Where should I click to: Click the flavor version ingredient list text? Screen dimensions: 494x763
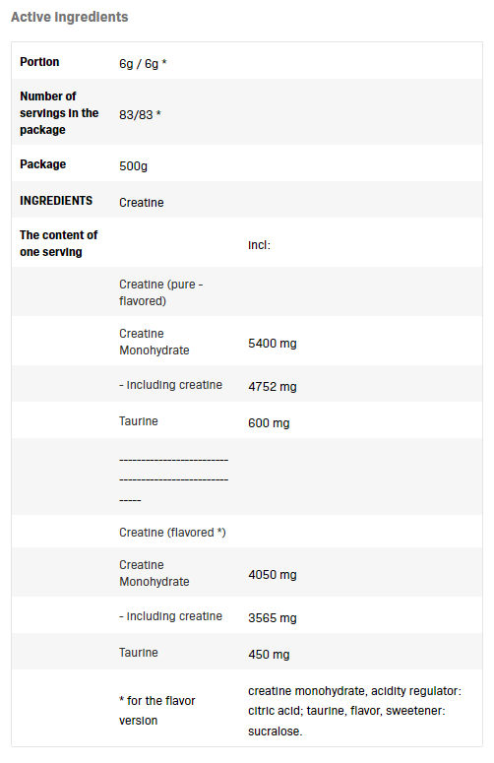pos(354,711)
